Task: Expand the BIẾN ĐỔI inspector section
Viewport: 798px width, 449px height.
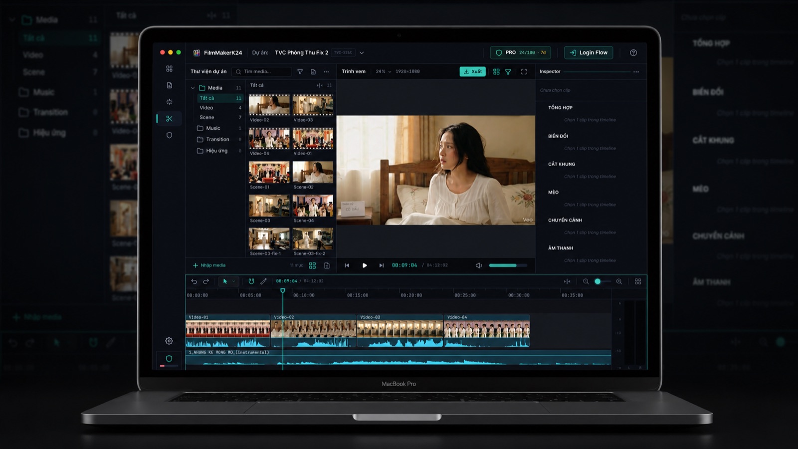Action: point(558,136)
